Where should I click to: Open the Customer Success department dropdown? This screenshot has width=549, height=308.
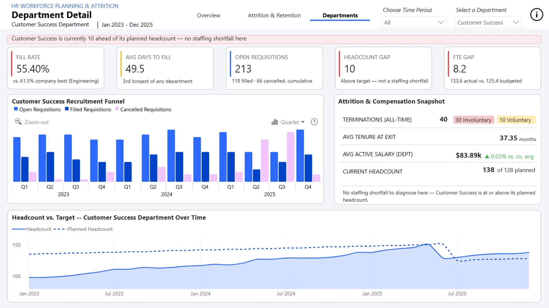(x=488, y=22)
